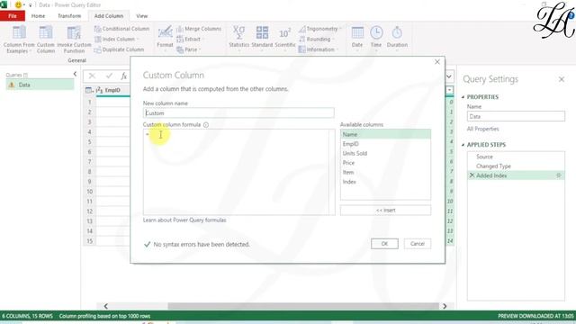Click the horizontal scrollbar right arrow
The width and height of the screenshot is (576, 324).
tap(445, 306)
